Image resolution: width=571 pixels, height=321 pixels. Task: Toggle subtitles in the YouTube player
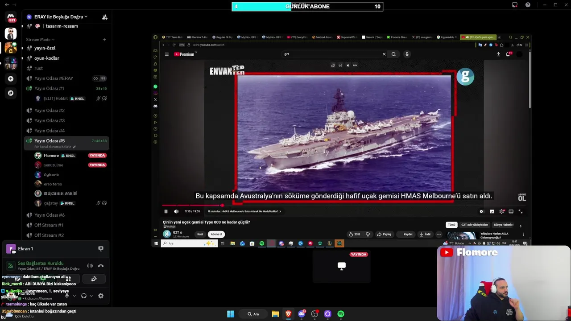pos(492,211)
